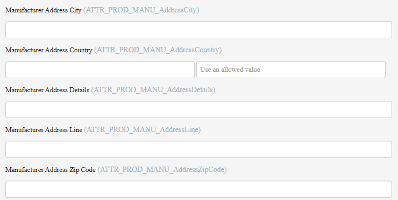This screenshot has width=398, height=200.
Task: Place cursor in text box under AddressCity code
Action: click(x=198, y=30)
